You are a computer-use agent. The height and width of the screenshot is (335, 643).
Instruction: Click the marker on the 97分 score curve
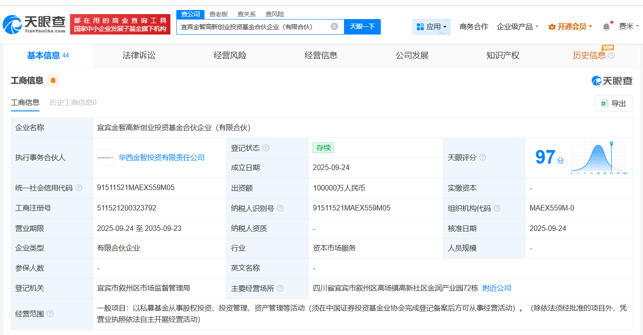612,142
